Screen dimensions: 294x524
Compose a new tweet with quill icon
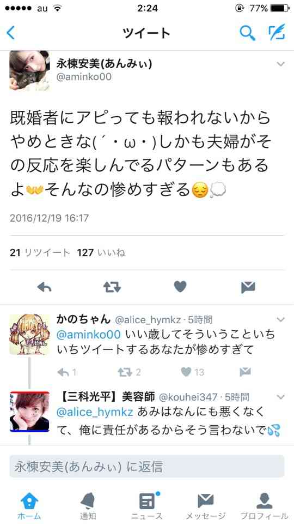277,33
